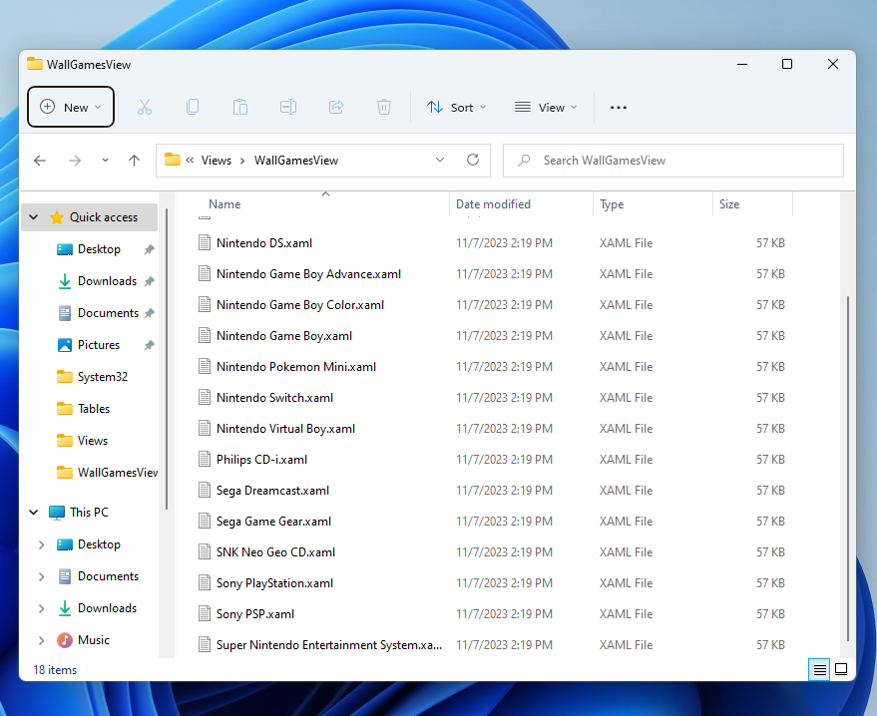Viewport: 877px width, 716px height.
Task: Open the See more ellipsis menu
Action: pos(618,107)
